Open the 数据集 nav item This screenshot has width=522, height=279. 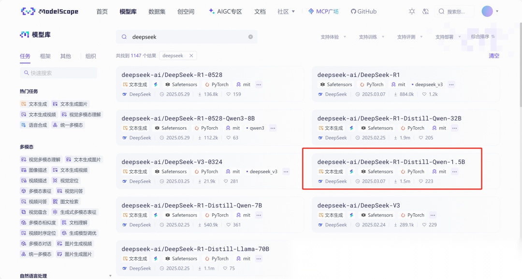(x=157, y=12)
